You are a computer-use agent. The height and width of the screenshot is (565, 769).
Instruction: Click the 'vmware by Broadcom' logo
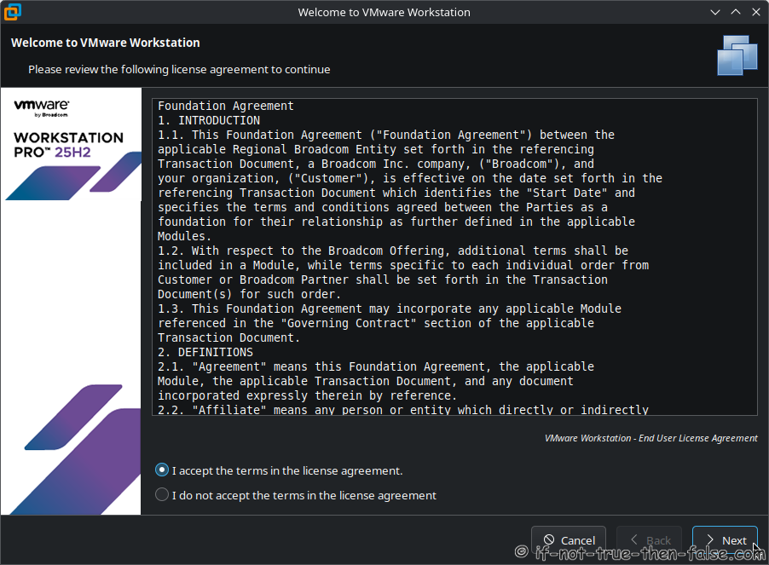point(42,108)
